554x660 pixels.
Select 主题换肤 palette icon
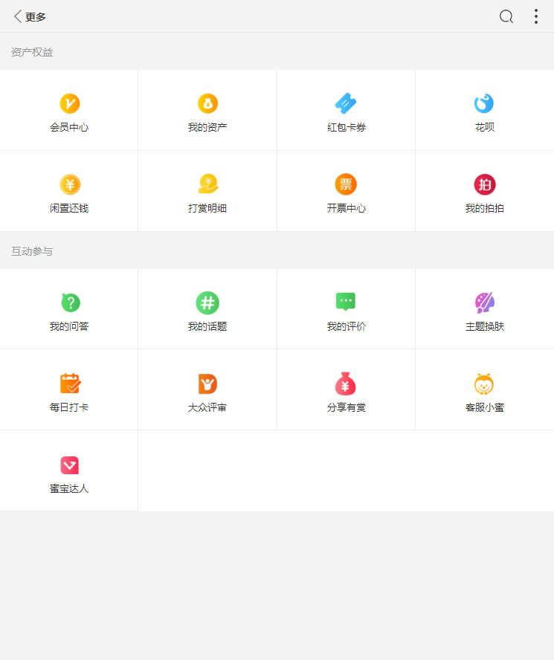484,302
